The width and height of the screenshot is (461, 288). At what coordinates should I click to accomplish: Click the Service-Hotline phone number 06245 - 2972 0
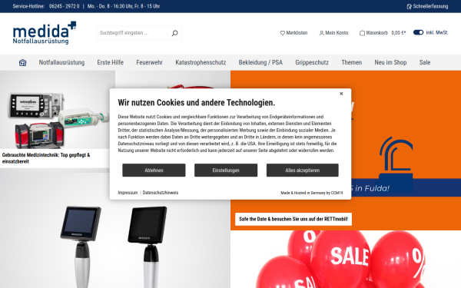[x=64, y=6]
